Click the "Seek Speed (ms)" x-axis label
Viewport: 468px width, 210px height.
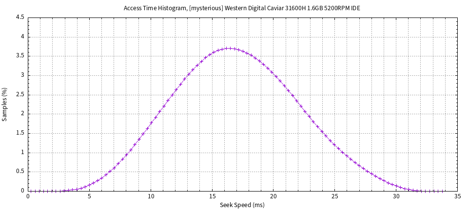click(x=242, y=205)
